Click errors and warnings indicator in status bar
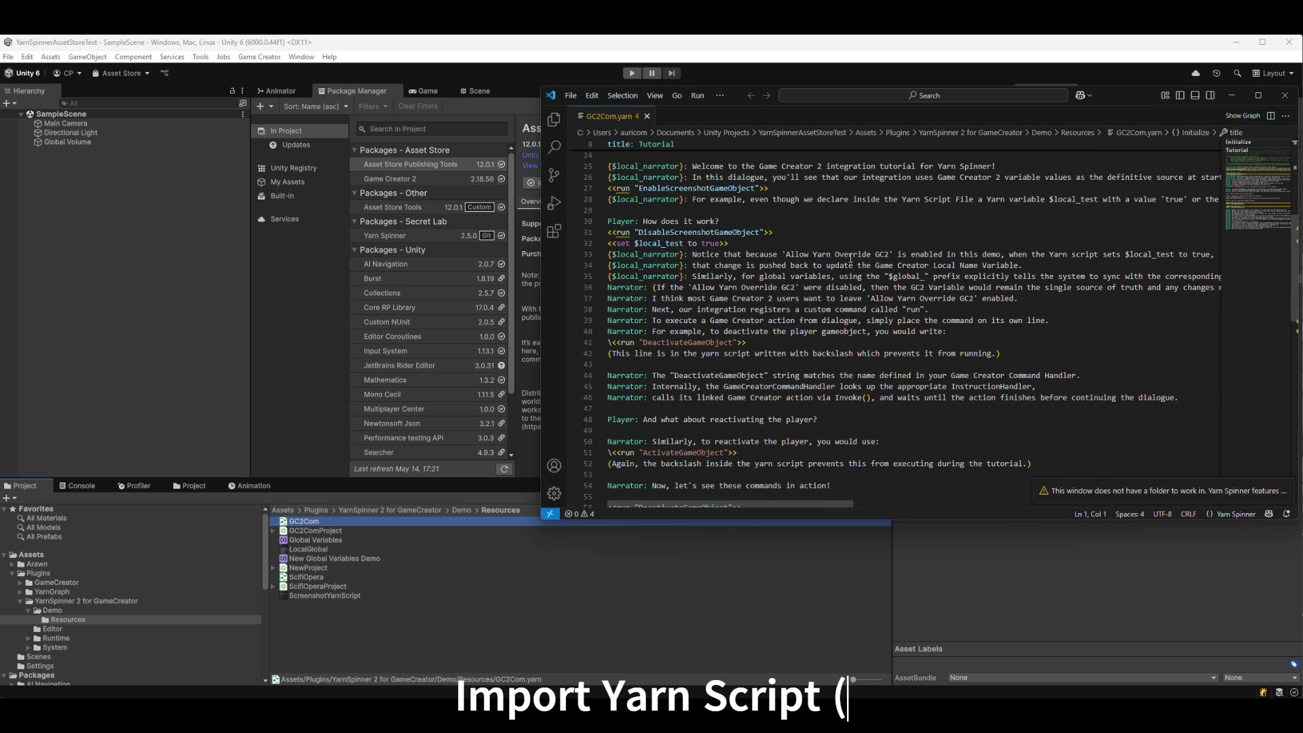This screenshot has width=1303, height=733. click(x=580, y=514)
